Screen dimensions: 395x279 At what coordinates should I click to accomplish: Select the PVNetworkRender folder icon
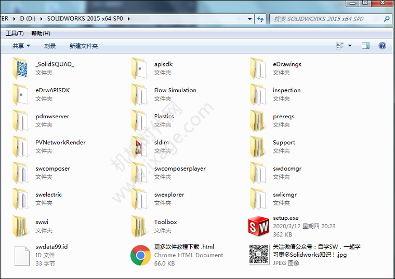(20, 147)
